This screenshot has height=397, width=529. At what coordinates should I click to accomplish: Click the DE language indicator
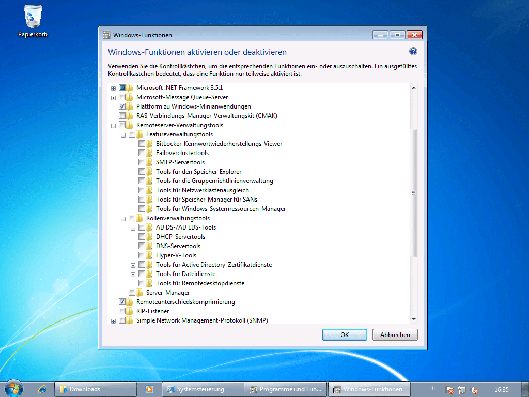(433, 388)
